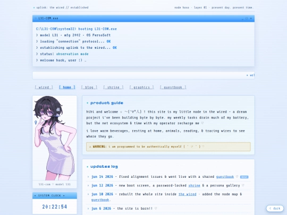Click shrine link in jun 12 update

click(194, 185)
